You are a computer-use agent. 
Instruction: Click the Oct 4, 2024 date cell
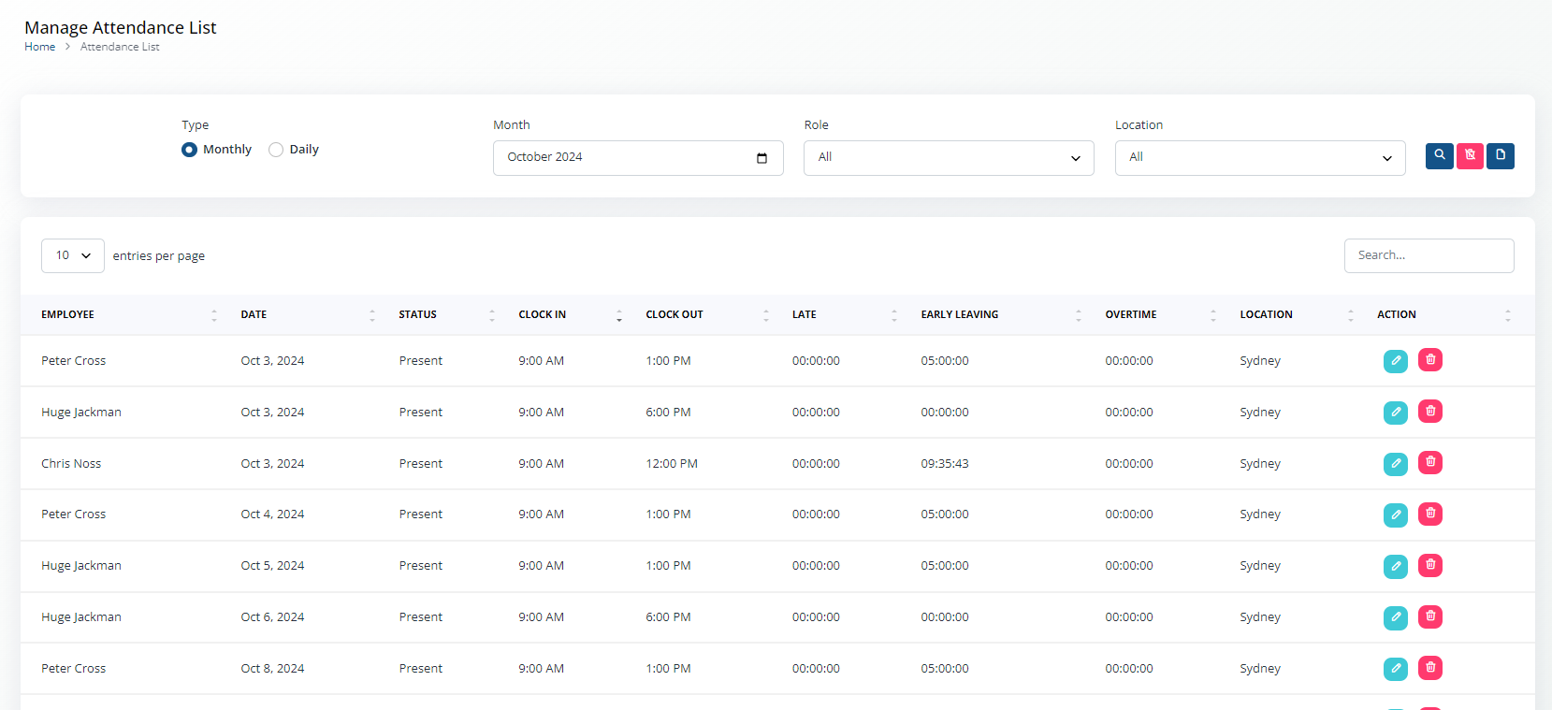tap(272, 514)
